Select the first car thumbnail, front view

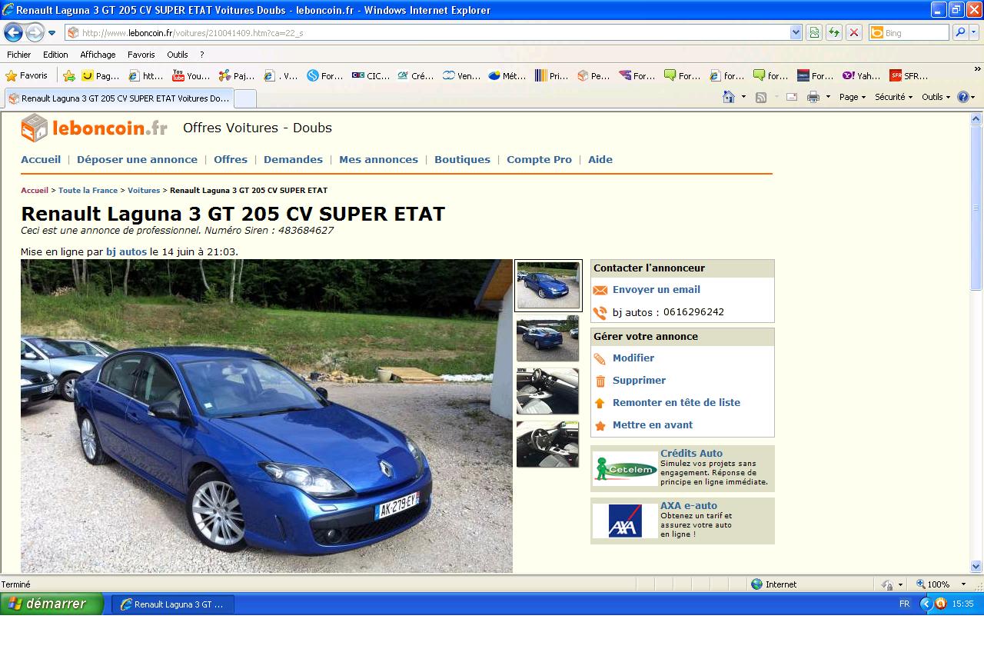(x=548, y=285)
